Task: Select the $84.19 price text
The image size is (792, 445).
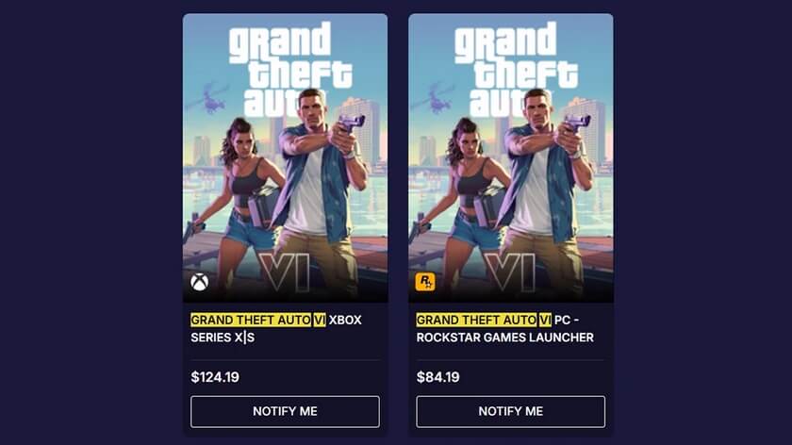Action: pos(437,377)
